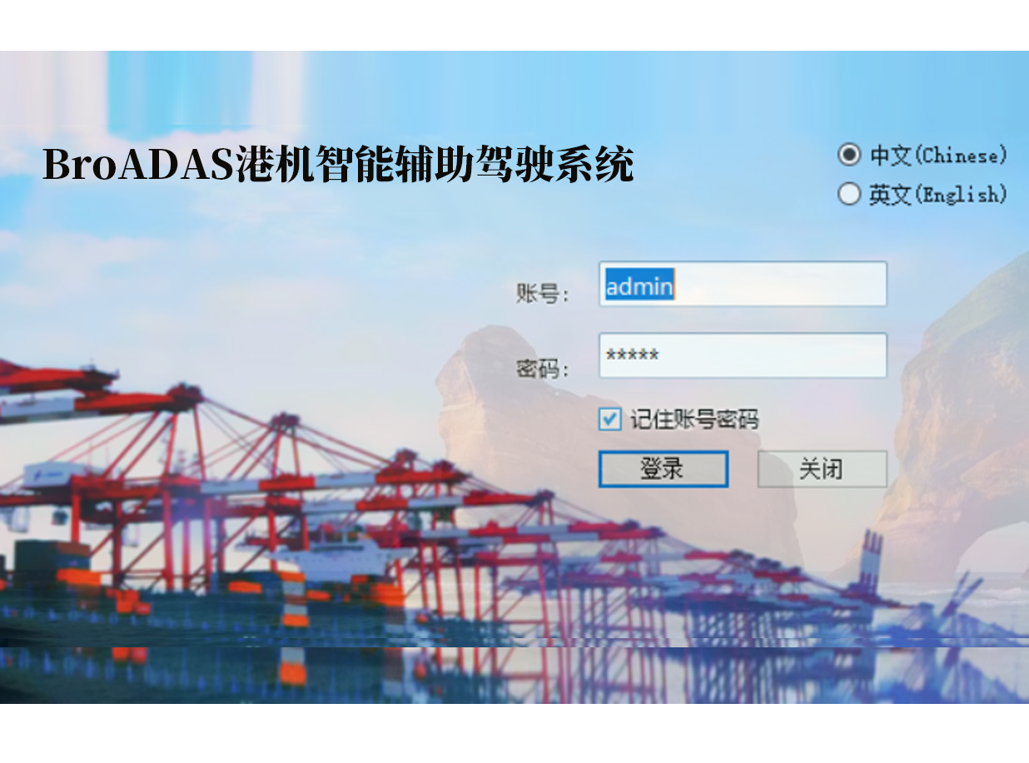Click the 关闭 close button
This screenshot has width=1029, height=763.
(822, 469)
